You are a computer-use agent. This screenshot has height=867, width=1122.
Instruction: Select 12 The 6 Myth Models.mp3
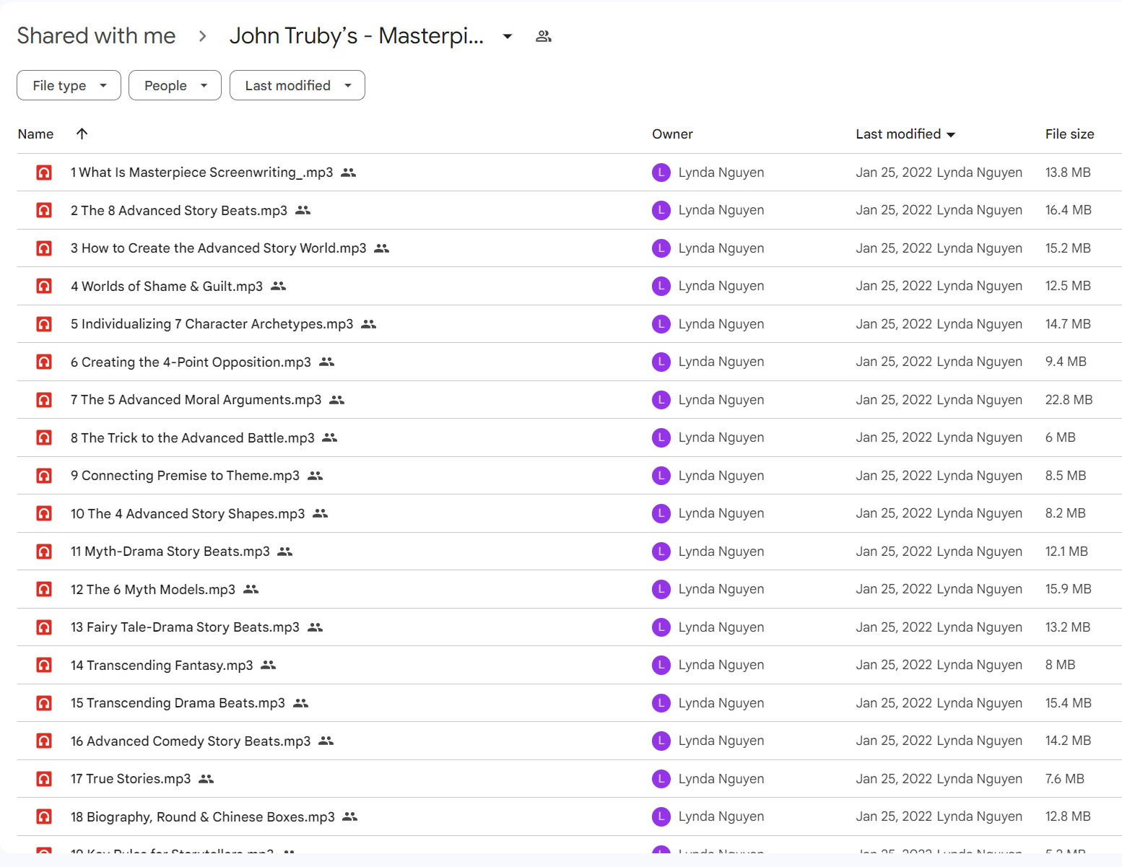(153, 589)
